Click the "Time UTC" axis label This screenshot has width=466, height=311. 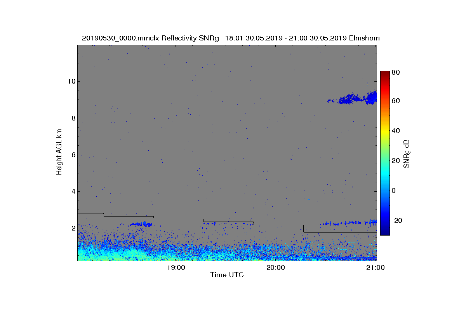pos(227,275)
